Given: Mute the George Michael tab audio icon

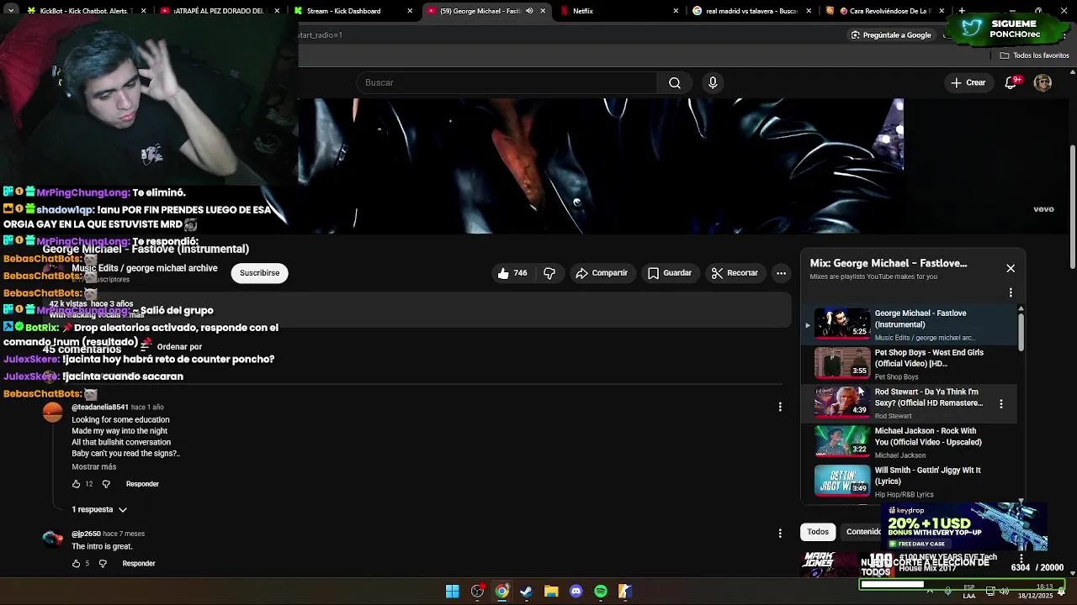Looking at the screenshot, I should [x=529, y=11].
